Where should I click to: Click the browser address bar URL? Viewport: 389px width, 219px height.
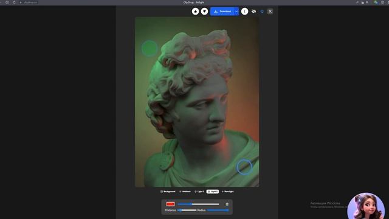(x=30, y=2)
